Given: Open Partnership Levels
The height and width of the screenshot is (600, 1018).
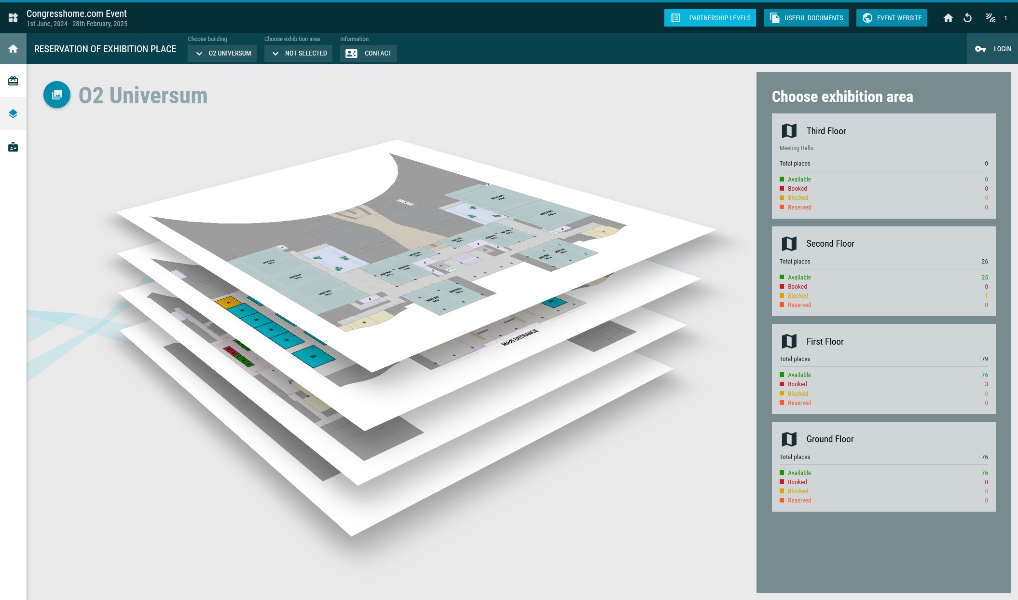Looking at the screenshot, I should (710, 18).
